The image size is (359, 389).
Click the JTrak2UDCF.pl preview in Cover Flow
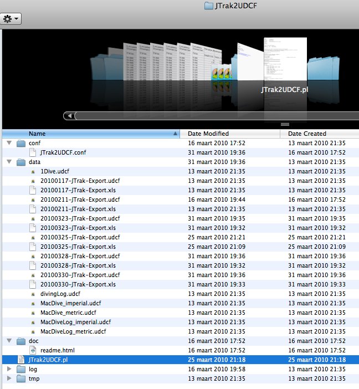(285, 61)
